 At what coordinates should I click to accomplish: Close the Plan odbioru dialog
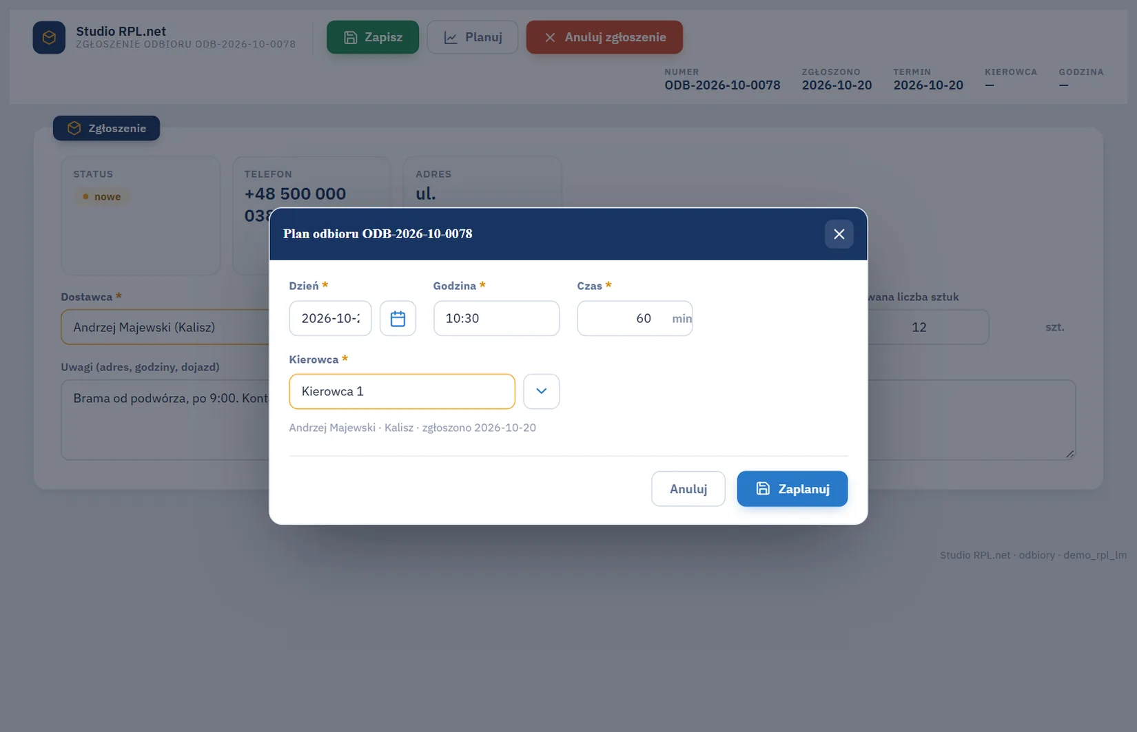pos(839,234)
